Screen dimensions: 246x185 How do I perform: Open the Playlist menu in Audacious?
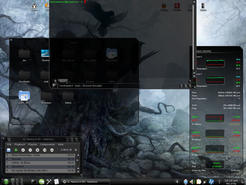click(32, 144)
